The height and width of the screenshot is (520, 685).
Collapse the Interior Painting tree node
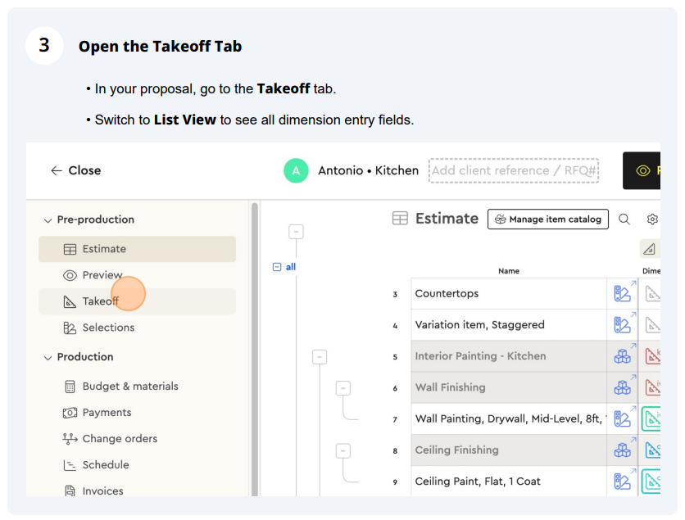click(320, 357)
